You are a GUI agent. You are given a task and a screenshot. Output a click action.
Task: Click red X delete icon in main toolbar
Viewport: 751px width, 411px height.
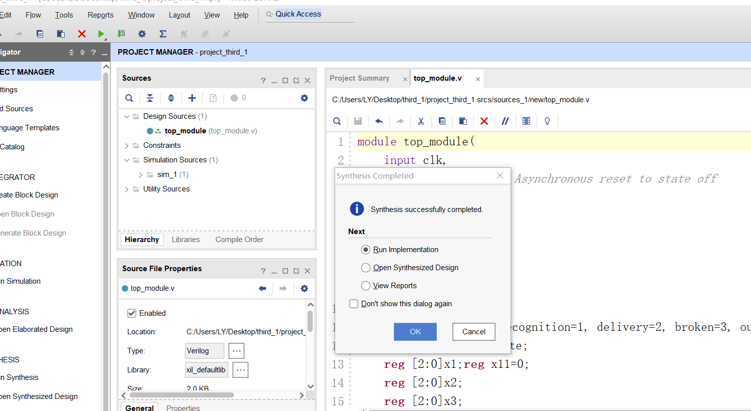tap(82, 34)
